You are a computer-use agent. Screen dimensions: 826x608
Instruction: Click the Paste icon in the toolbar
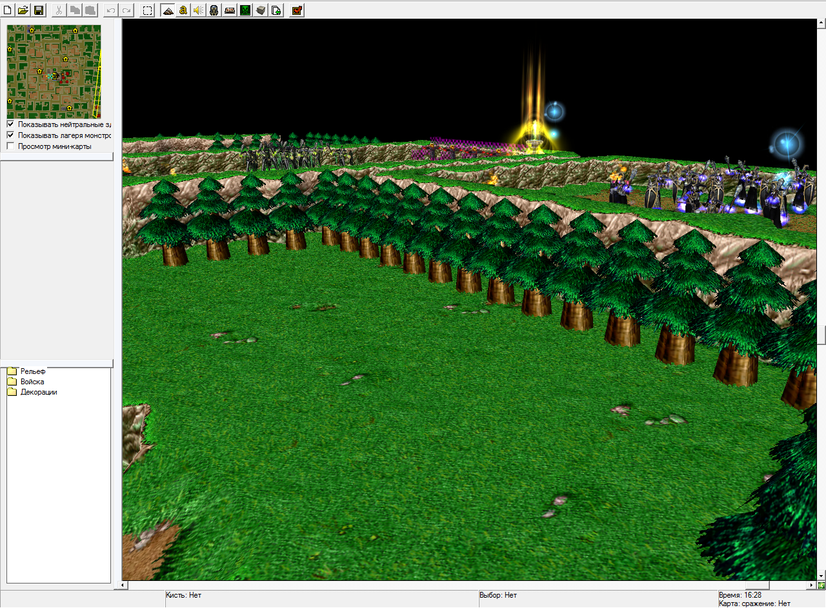pyautogui.click(x=90, y=10)
